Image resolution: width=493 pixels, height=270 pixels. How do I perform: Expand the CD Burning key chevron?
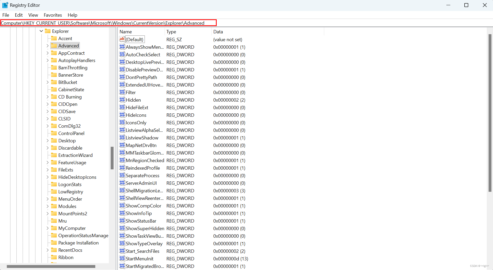(x=47, y=97)
